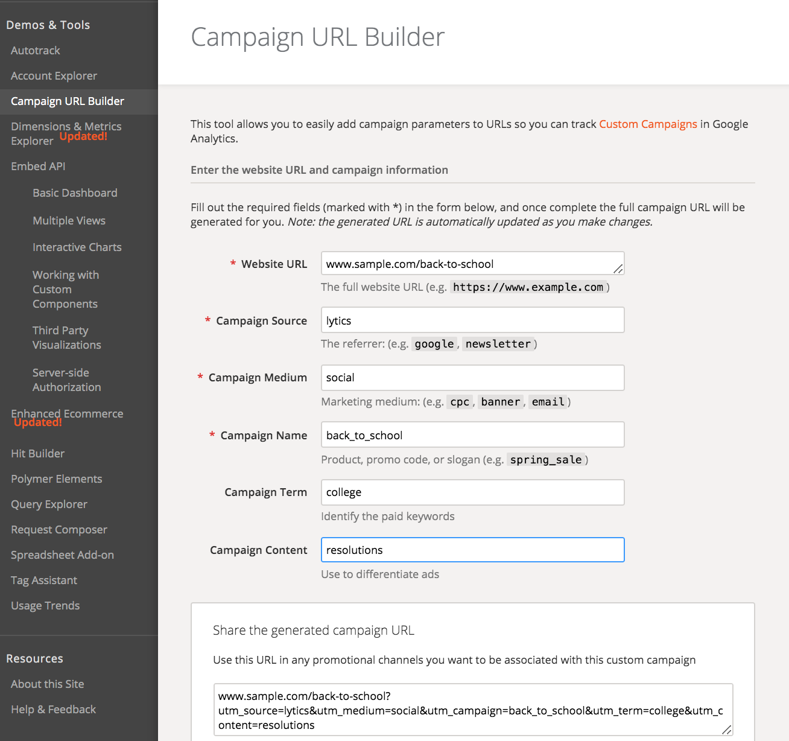The width and height of the screenshot is (789, 741).
Task: Open Spreadsheet Add-on page
Action: coord(62,555)
